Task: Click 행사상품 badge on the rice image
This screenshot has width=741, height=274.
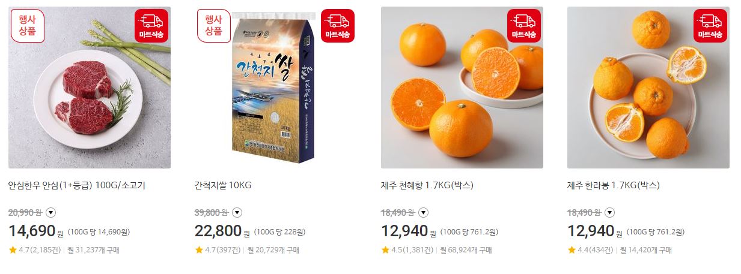Action: (x=214, y=26)
